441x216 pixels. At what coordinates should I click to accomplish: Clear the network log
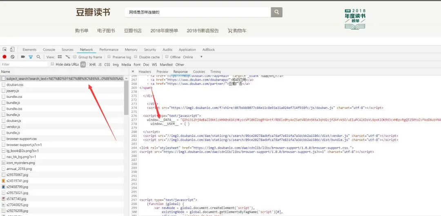[x=12, y=57]
